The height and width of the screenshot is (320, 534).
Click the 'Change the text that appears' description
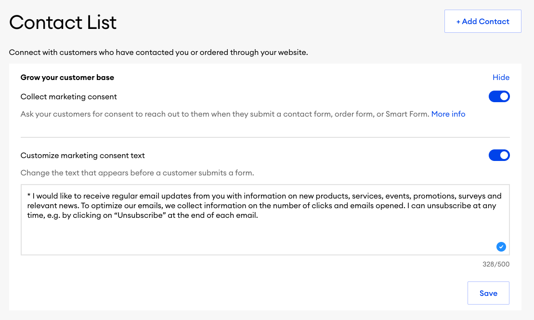[x=137, y=173]
